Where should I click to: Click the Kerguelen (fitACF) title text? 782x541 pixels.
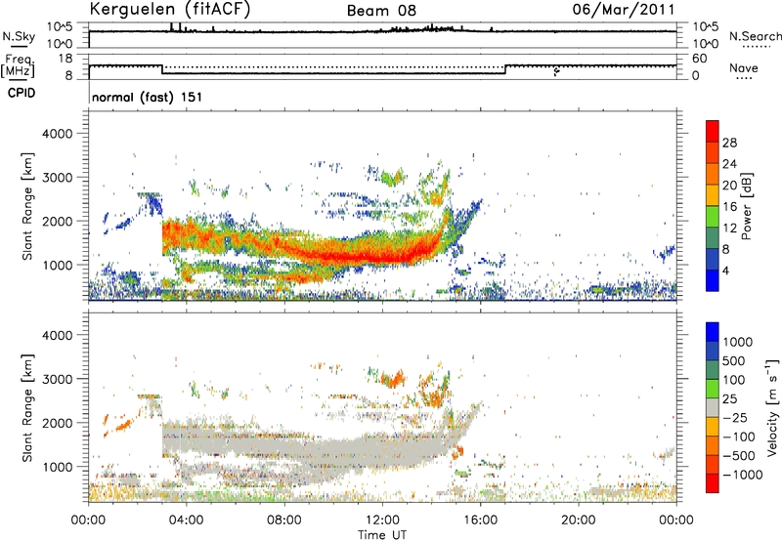pos(169,9)
